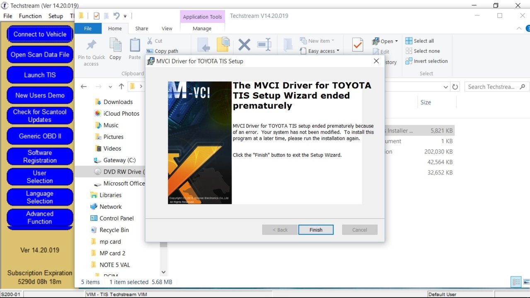Switch to the View ribbon tab
Viewport: 530px width, 298px height.
point(167,29)
